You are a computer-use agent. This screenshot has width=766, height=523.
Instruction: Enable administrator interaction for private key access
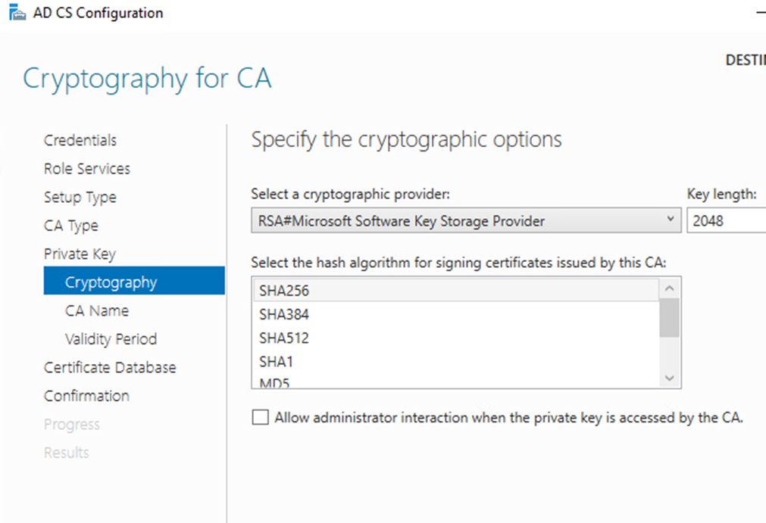point(260,417)
